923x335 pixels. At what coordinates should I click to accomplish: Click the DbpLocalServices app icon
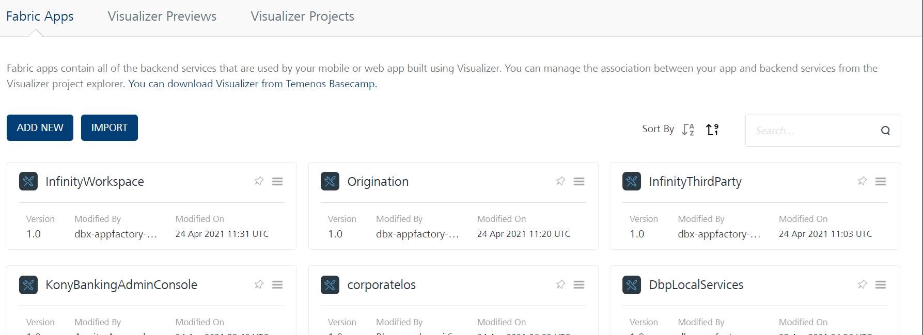click(x=632, y=284)
